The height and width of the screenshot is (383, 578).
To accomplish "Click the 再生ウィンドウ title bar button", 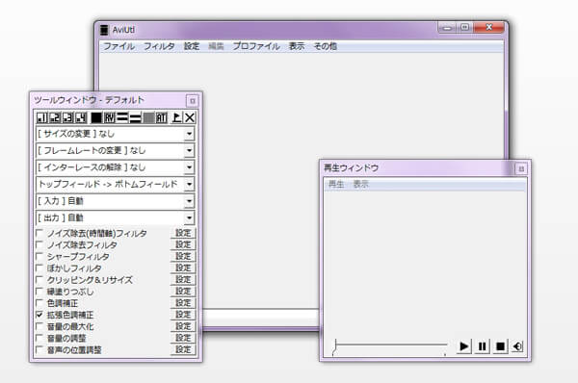I will (521, 168).
